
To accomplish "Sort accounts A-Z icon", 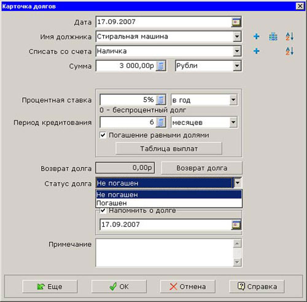I will (x=290, y=51).
